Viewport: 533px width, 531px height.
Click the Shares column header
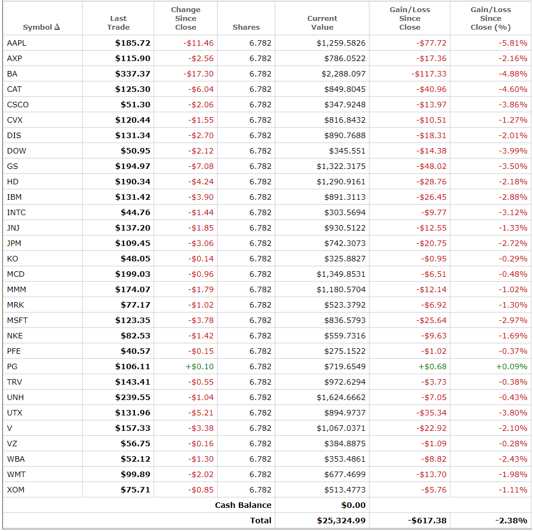[246, 27]
